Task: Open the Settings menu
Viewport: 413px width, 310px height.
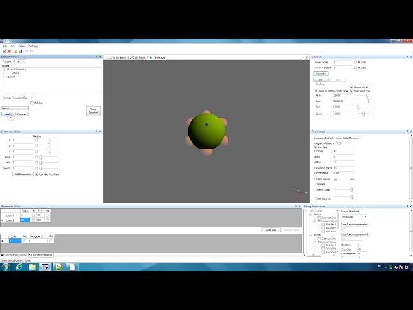Action: 34,46
